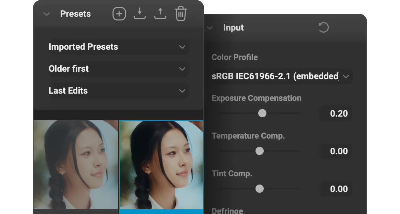Click the Presets panel title

75,14
